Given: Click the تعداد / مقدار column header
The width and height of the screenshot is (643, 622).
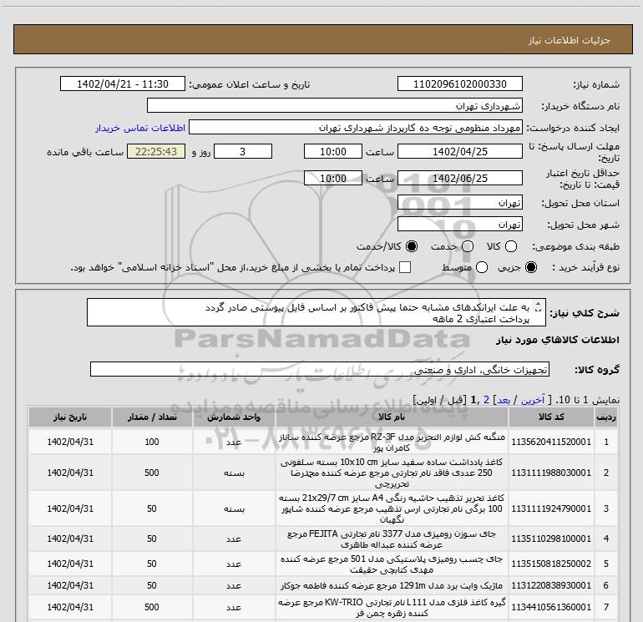Looking at the screenshot, I should click(152, 417).
